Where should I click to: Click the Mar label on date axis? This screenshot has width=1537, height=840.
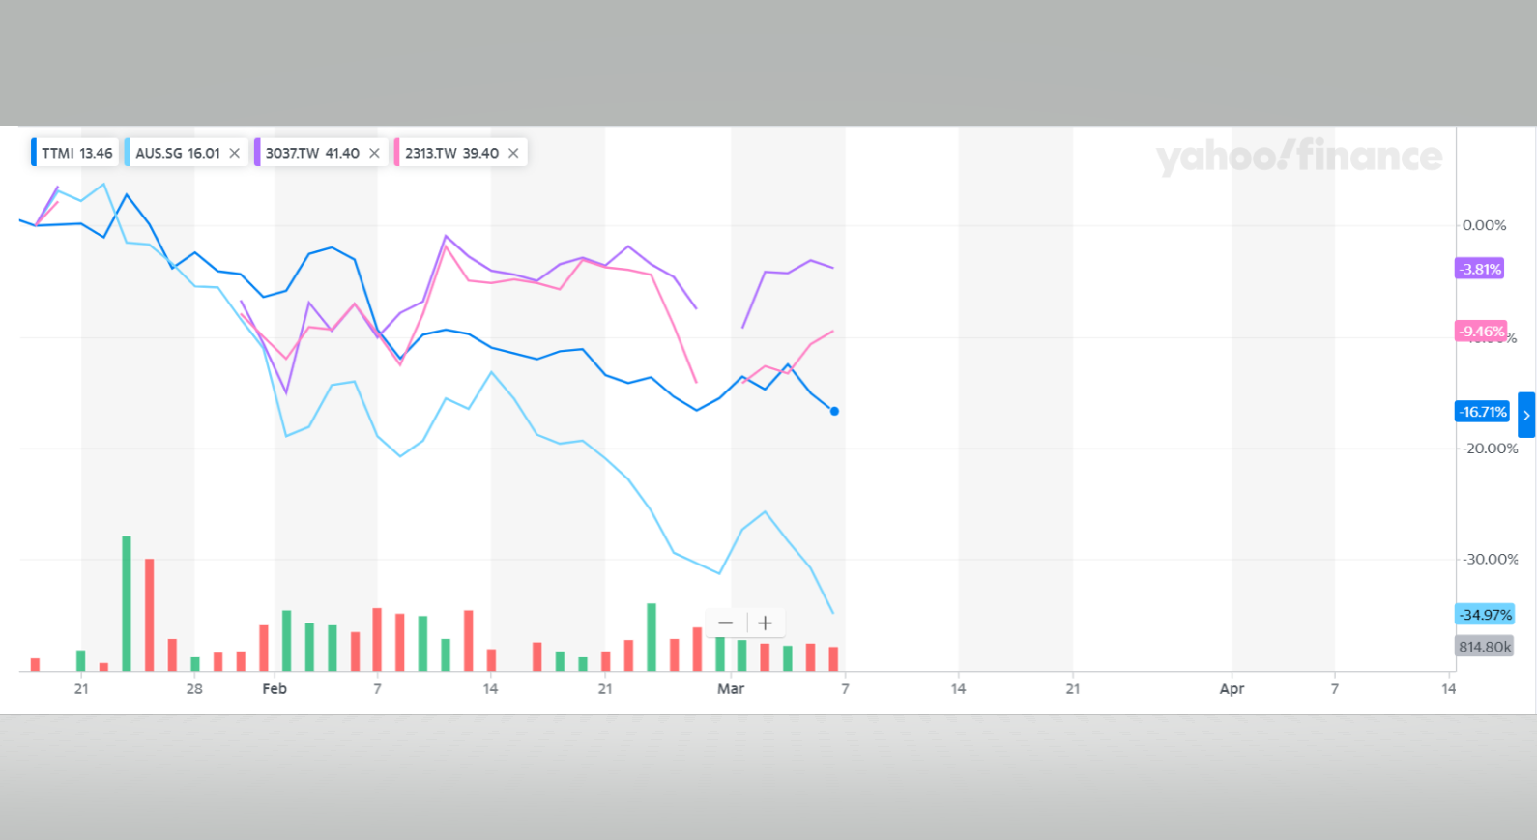[x=731, y=689]
